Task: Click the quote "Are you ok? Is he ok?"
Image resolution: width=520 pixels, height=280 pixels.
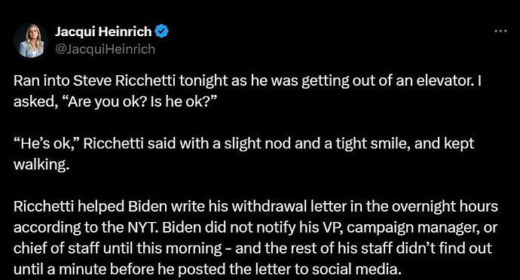Action: (x=138, y=102)
